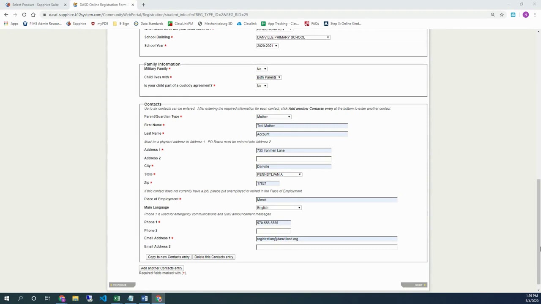The image size is (541, 304).
Task: Click the empty Email Address 2 field
Action: [327, 247]
